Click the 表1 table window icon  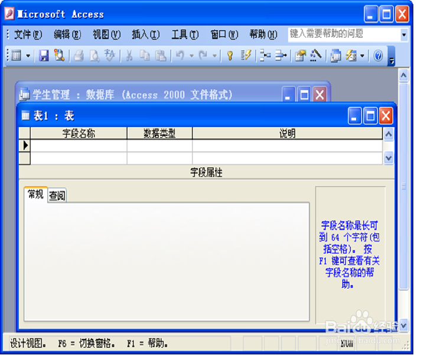tap(26, 116)
